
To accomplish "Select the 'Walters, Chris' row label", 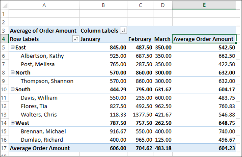I will [x=44, y=114].
